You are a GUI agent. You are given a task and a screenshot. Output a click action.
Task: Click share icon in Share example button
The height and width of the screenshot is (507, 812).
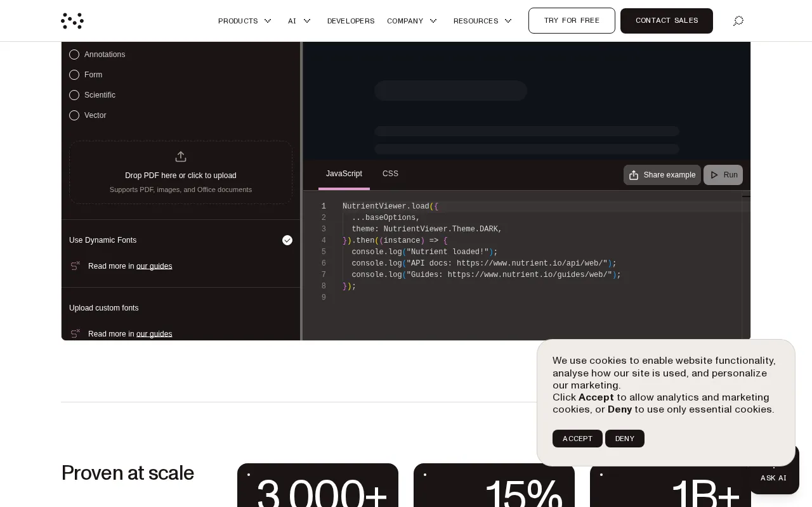coord(634,175)
